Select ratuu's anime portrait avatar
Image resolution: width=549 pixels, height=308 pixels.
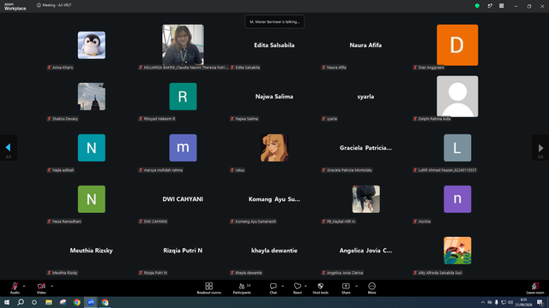[x=274, y=148]
